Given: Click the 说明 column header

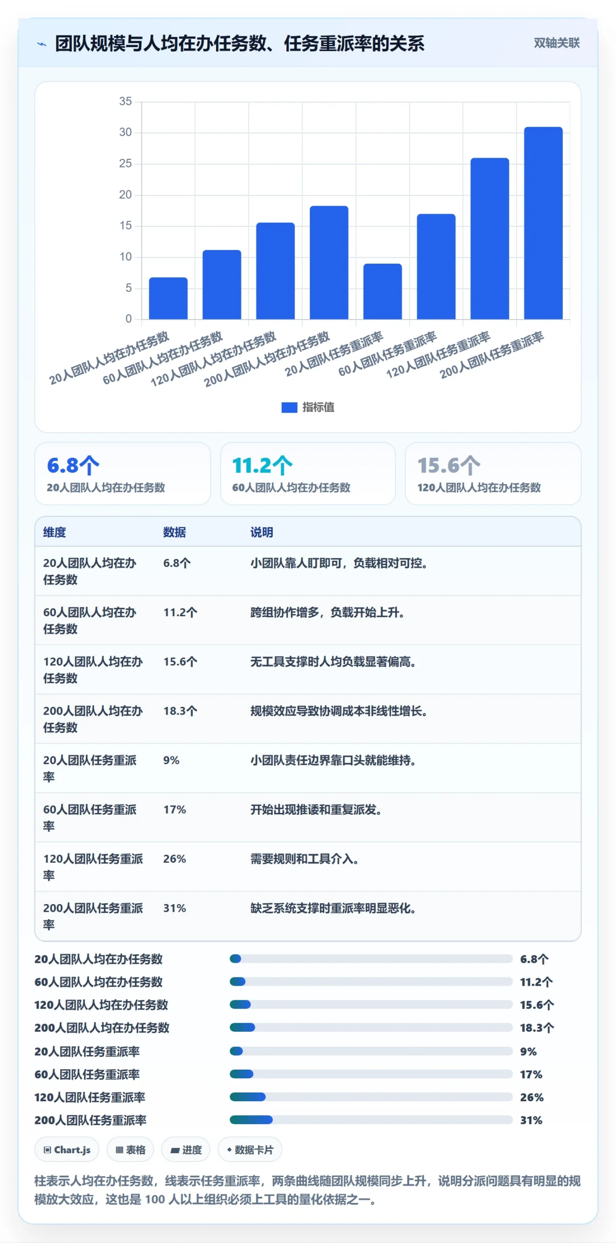Looking at the screenshot, I should point(261,532).
